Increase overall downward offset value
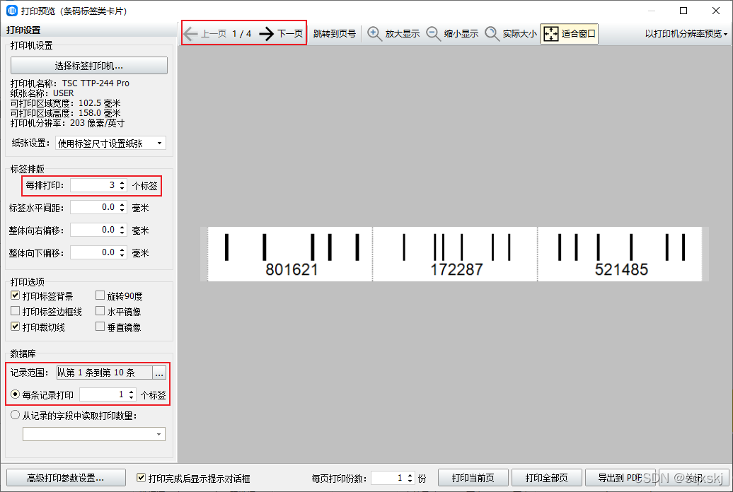733x492 pixels. (x=122, y=250)
